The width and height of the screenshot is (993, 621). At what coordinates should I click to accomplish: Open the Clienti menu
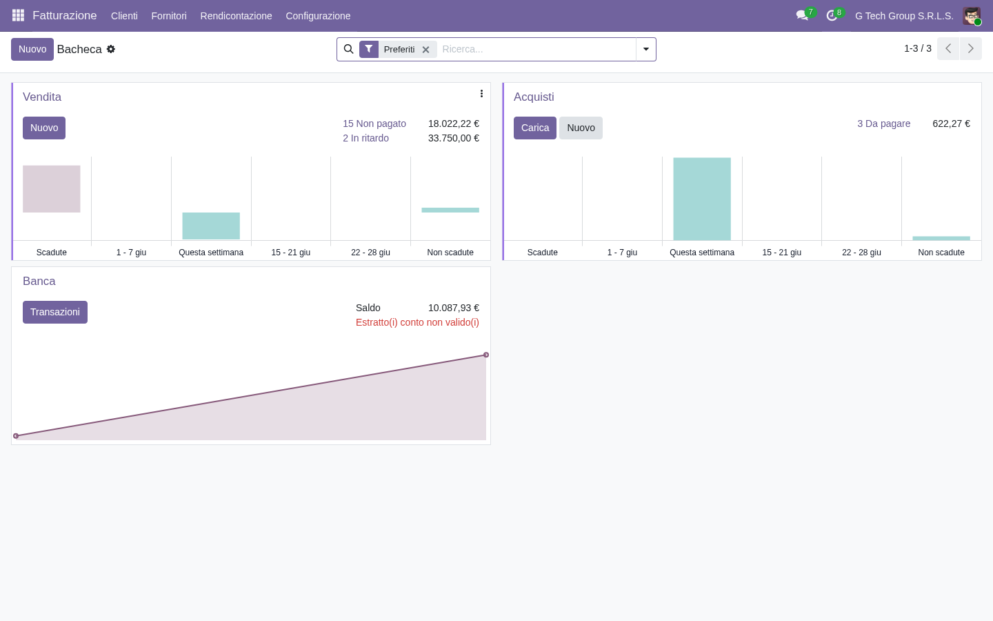pyautogui.click(x=124, y=16)
